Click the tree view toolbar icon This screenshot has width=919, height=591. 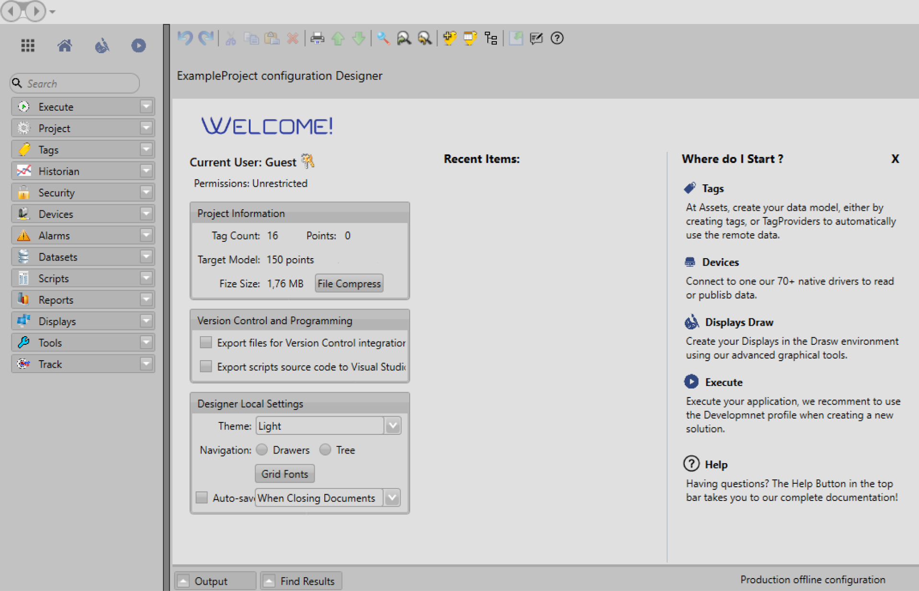(x=491, y=38)
